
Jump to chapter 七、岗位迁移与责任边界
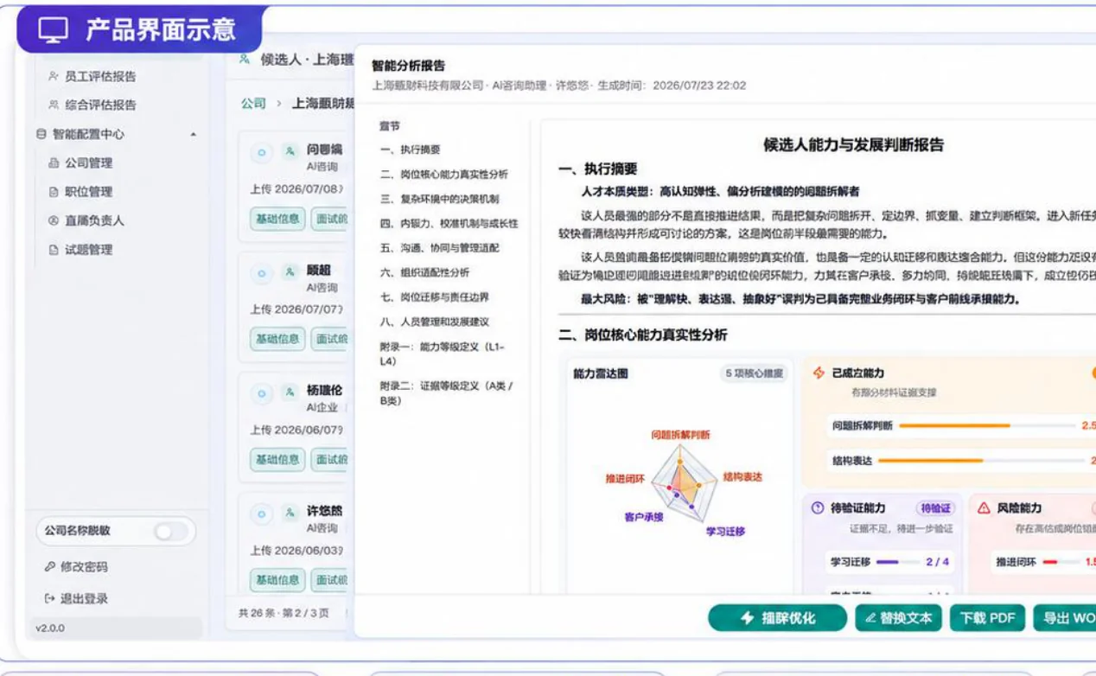pyautogui.click(x=435, y=297)
